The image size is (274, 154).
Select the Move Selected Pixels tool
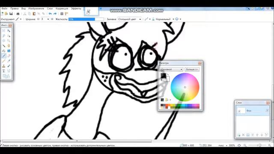coord(9,31)
